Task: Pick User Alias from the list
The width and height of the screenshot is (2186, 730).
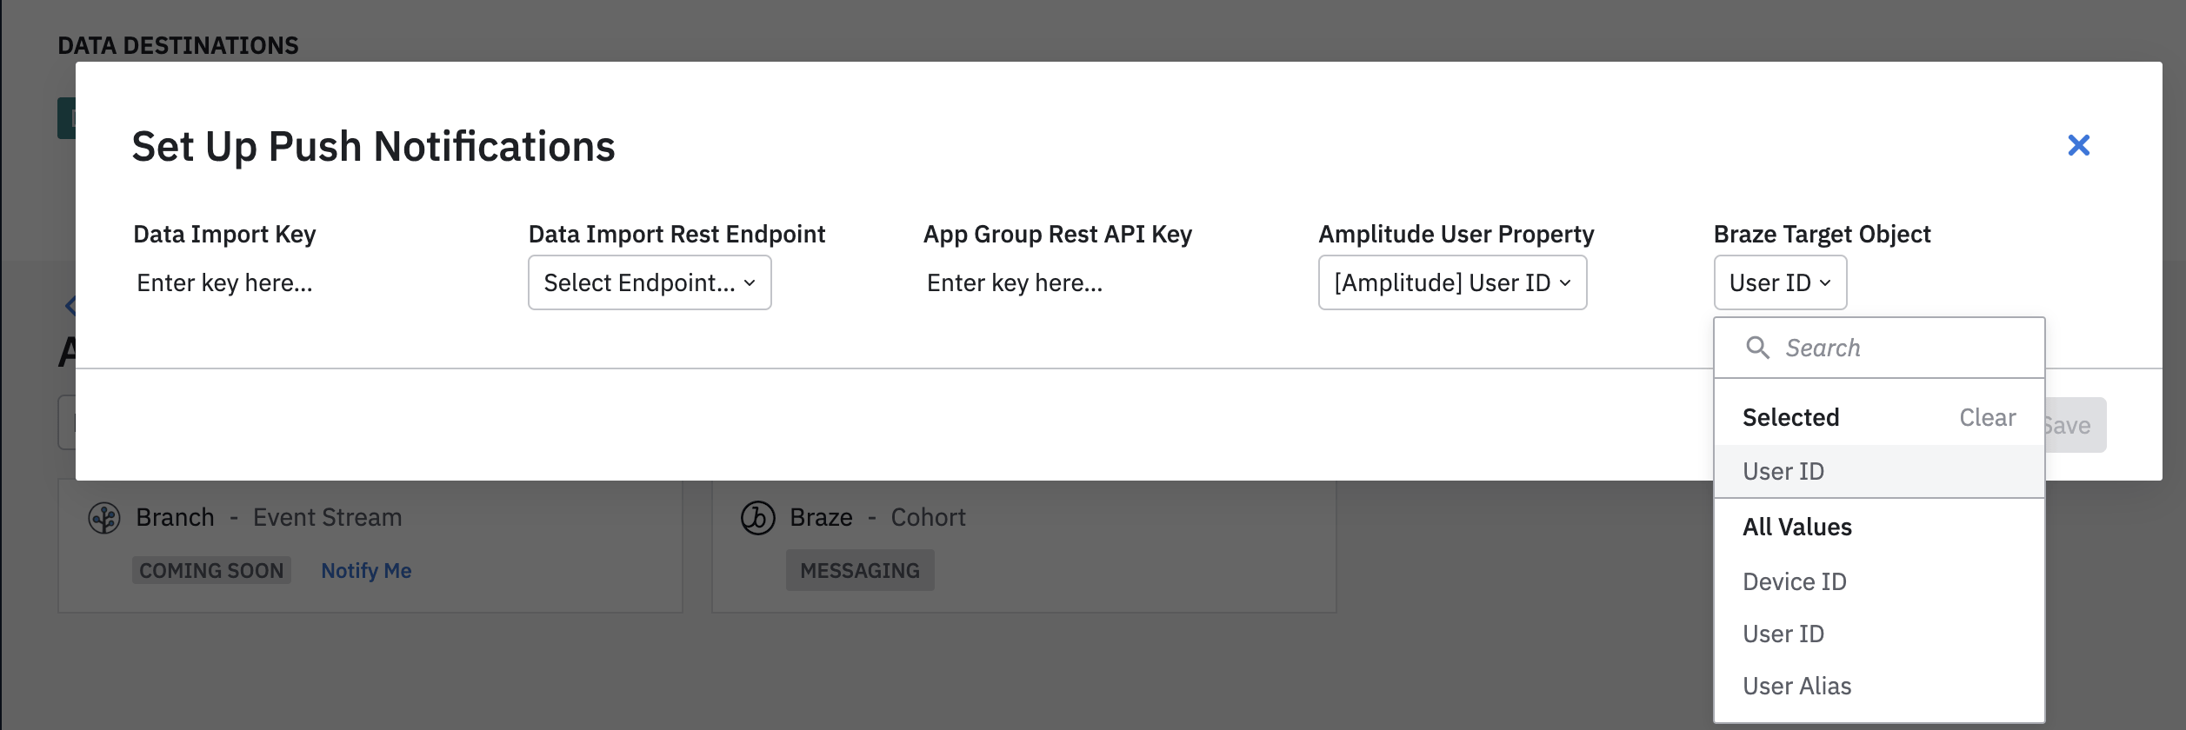Action: (x=1796, y=687)
